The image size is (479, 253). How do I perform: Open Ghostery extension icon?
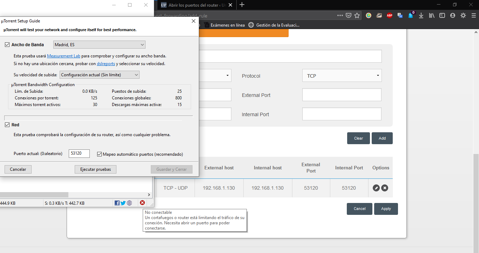[411, 15]
